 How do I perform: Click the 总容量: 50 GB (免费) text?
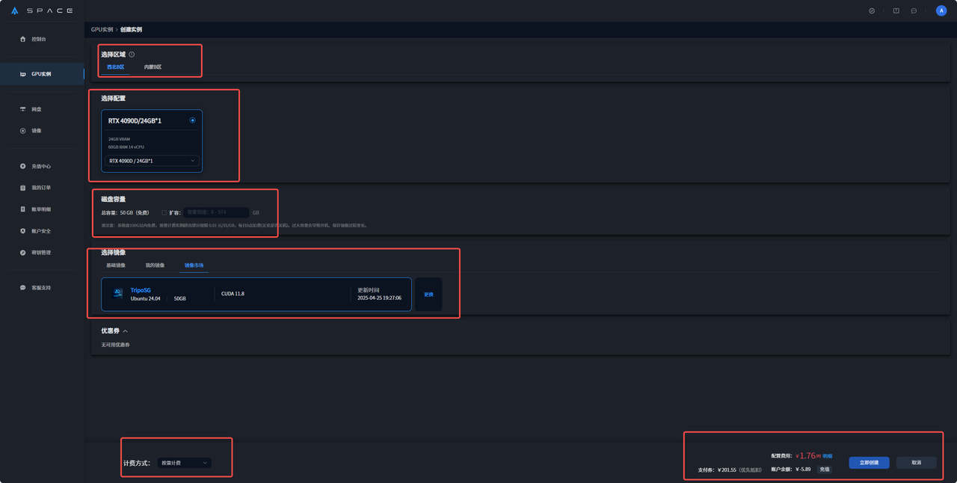pyautogui.click(x=126, y=212)
